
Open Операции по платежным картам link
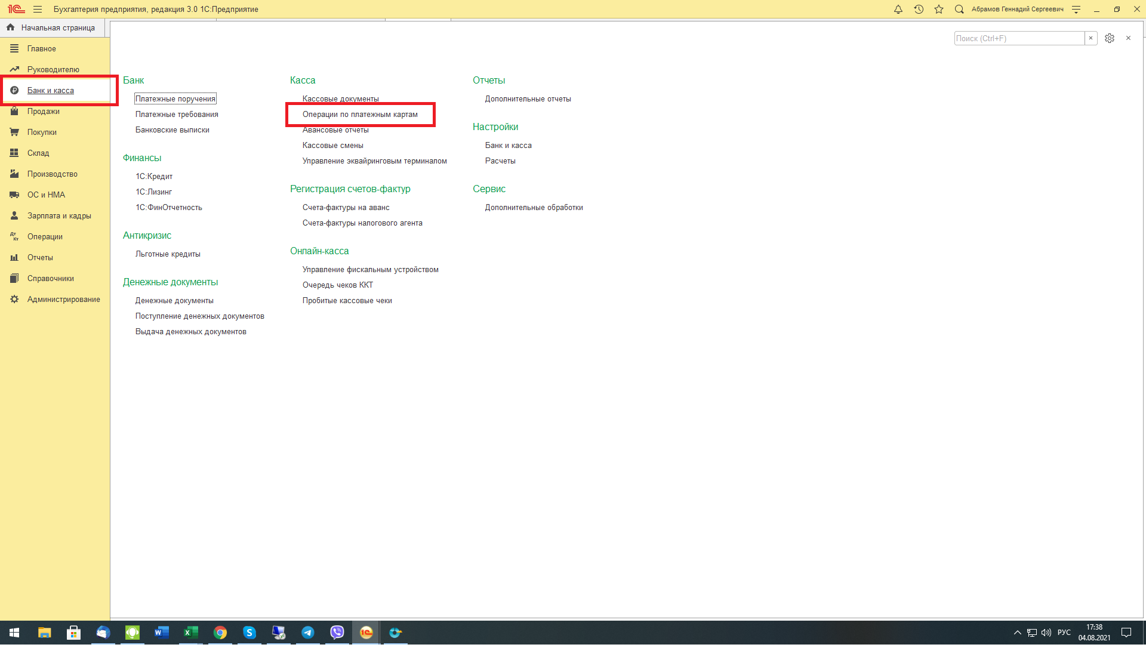(360, 114)
